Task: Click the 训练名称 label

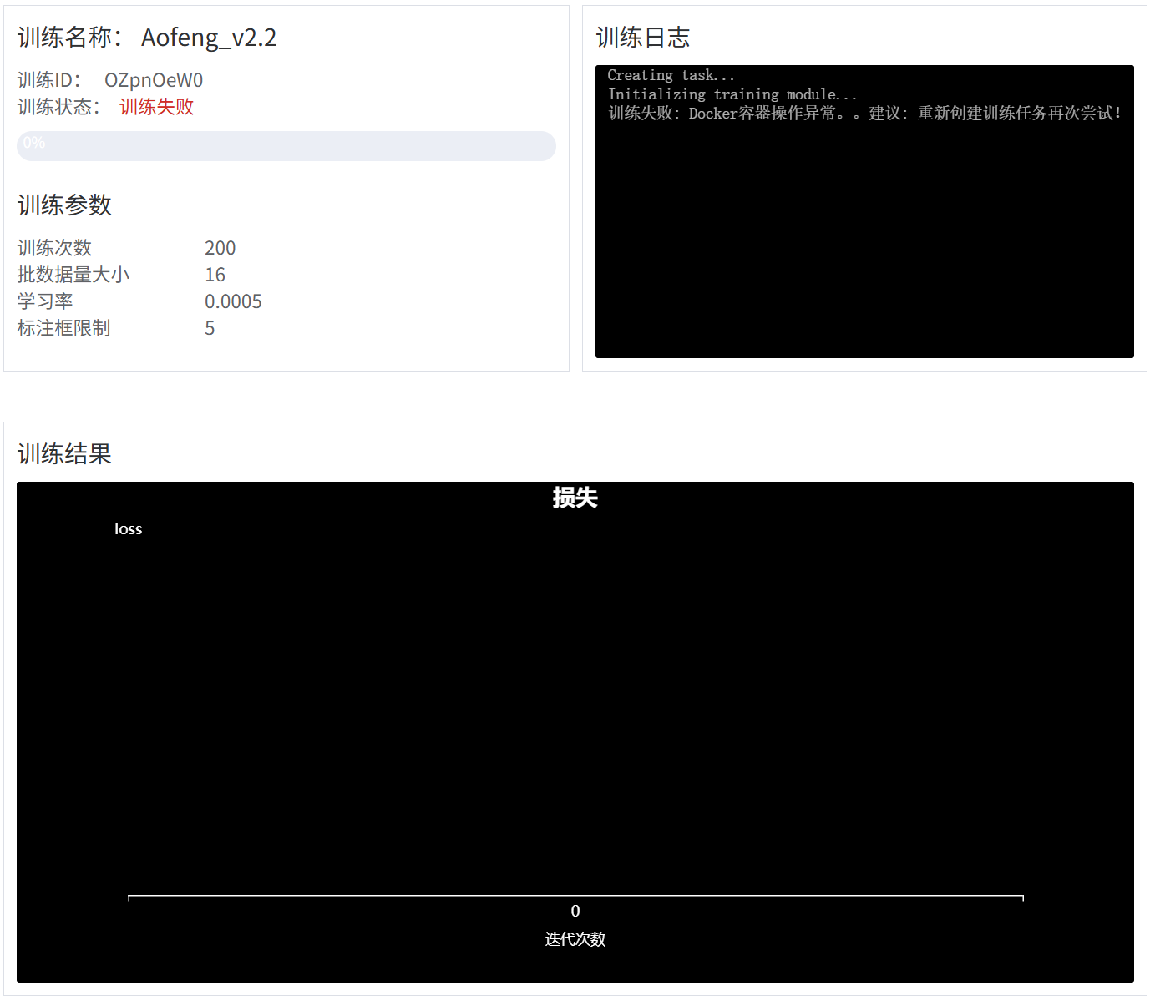Action: click(70, 38)
